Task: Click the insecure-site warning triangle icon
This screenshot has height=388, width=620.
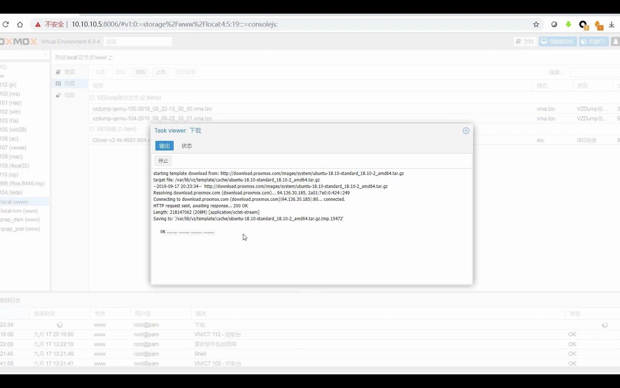Action: (38, 24)
